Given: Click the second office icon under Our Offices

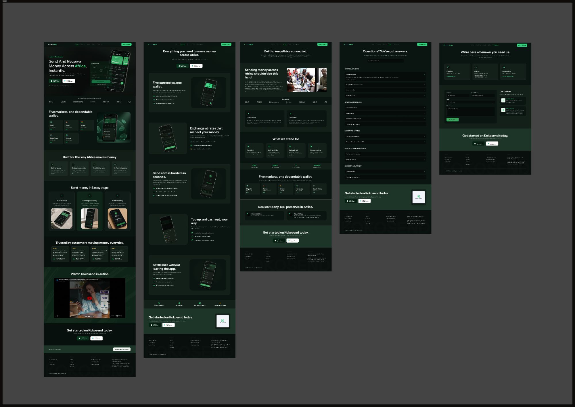Looking at the screenshot, I should pyautogui.click(x=503, y=110).
